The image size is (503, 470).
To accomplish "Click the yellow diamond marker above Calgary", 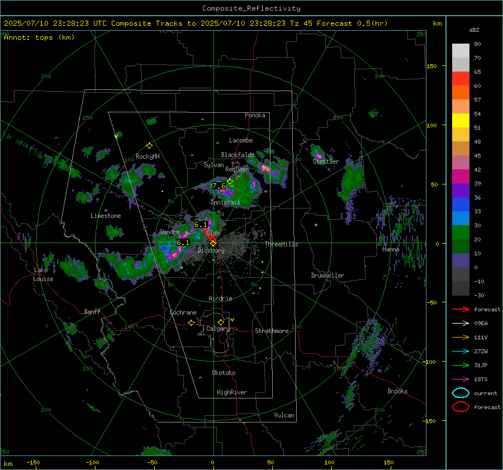I will pos(221,322).
